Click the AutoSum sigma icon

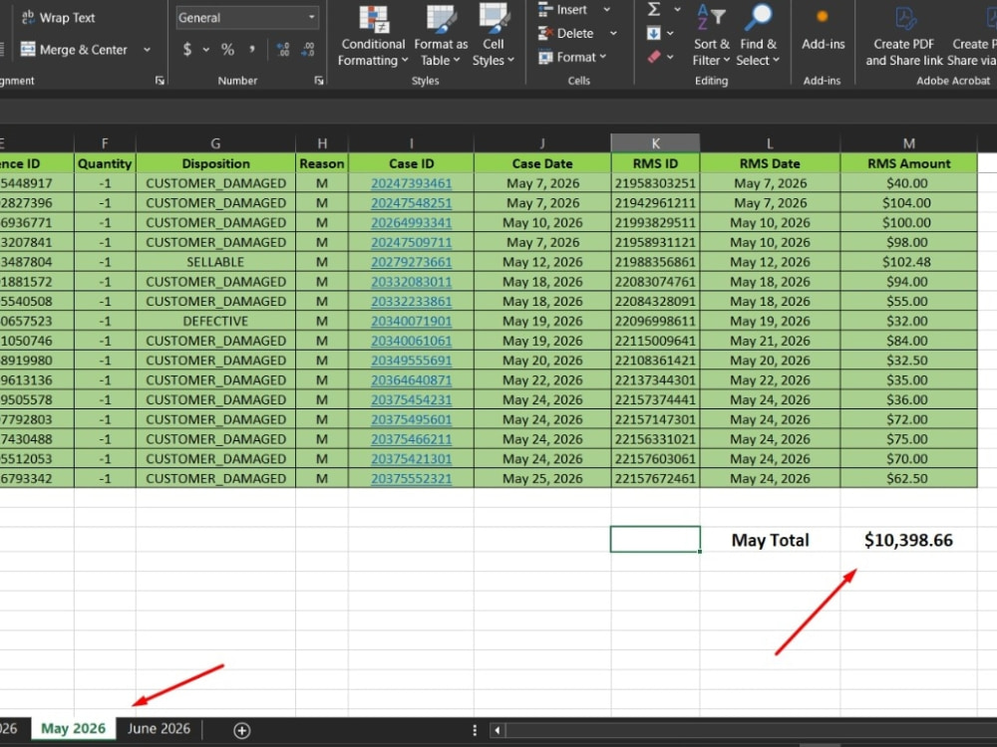pyautogui.click(x=654, y=10)
